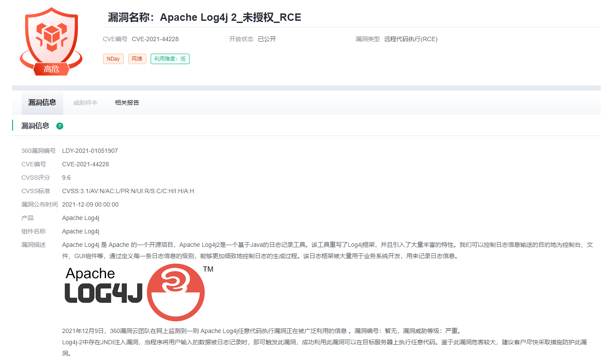Click the 已公开 open status value

click(x=267, y=39)
